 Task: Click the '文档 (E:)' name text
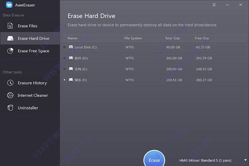pyautogui.click(x=81, y=69)
